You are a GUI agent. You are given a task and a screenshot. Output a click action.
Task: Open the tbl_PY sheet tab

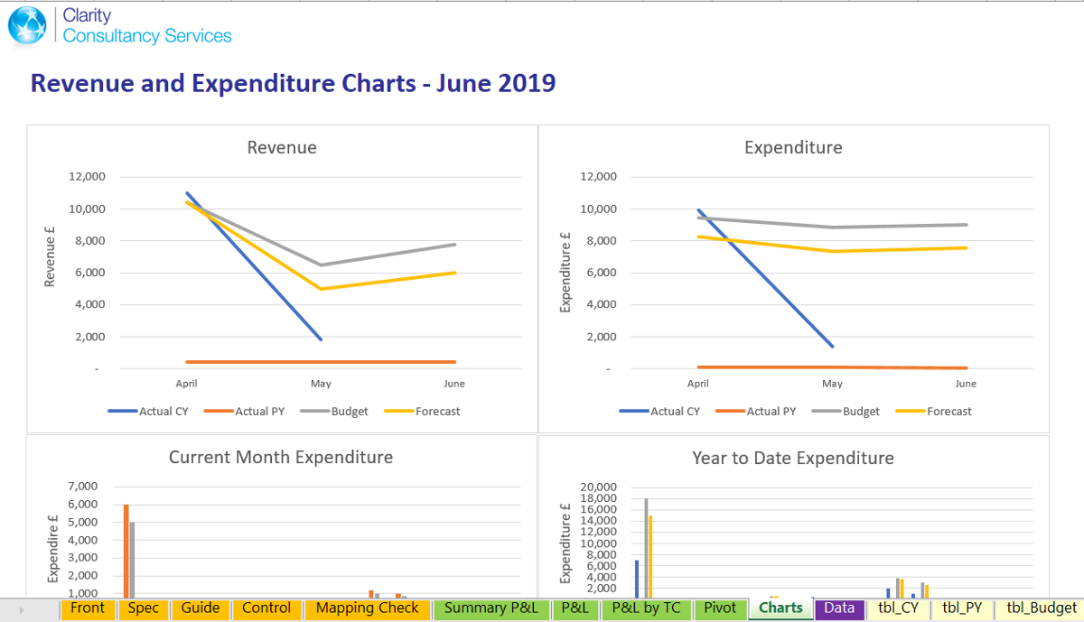click(x=962, y=608)
